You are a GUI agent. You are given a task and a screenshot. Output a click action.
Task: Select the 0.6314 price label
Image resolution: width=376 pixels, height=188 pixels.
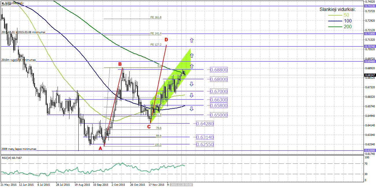(x=205, y=137)
